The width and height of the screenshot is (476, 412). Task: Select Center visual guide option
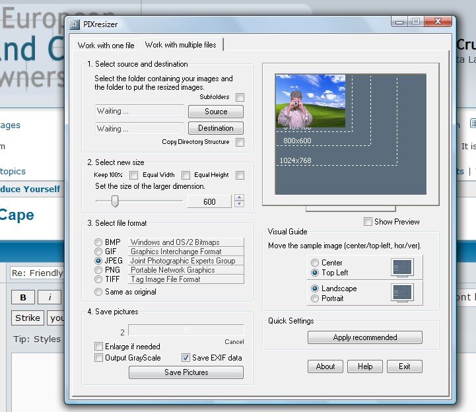[315, 263]
